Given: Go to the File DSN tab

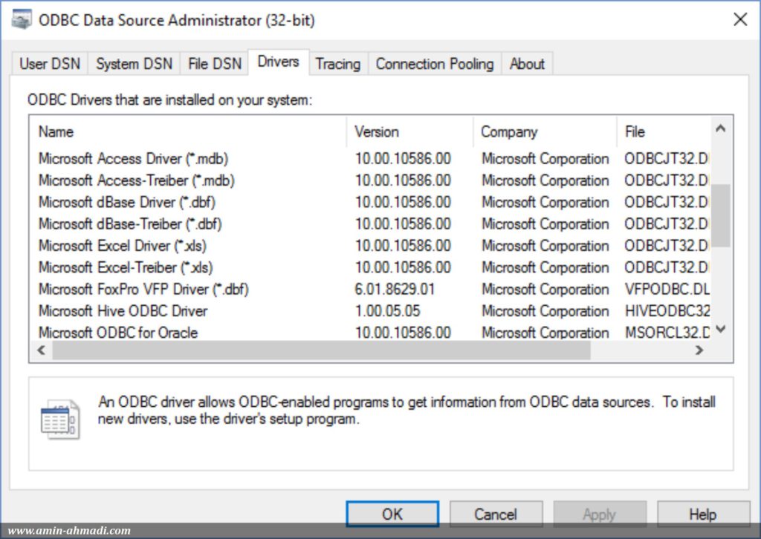Looking at the screenshot, I should [x=215, y=64].
